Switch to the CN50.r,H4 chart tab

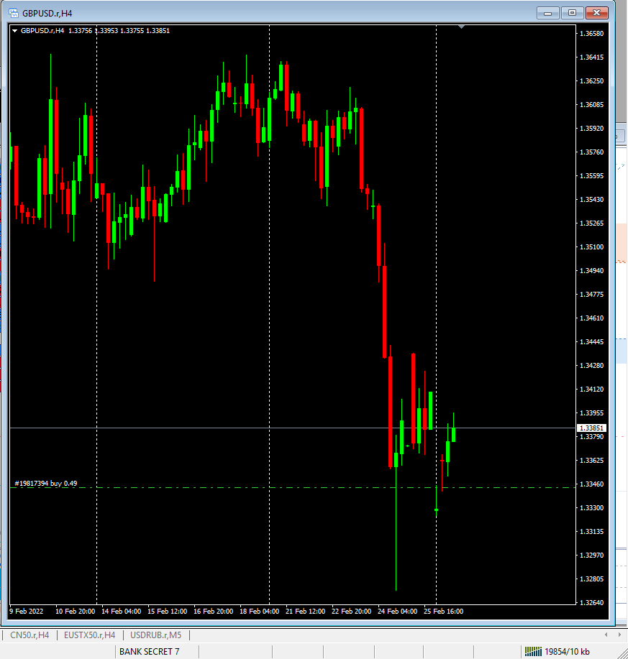(x=29, y=635)
